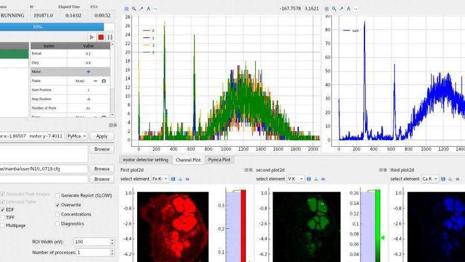The width and height of the screenshot is (465, 262).
Task: Click third icon in First plot2d toolbar
Action: pyautogui.click(x=187, y=179)
